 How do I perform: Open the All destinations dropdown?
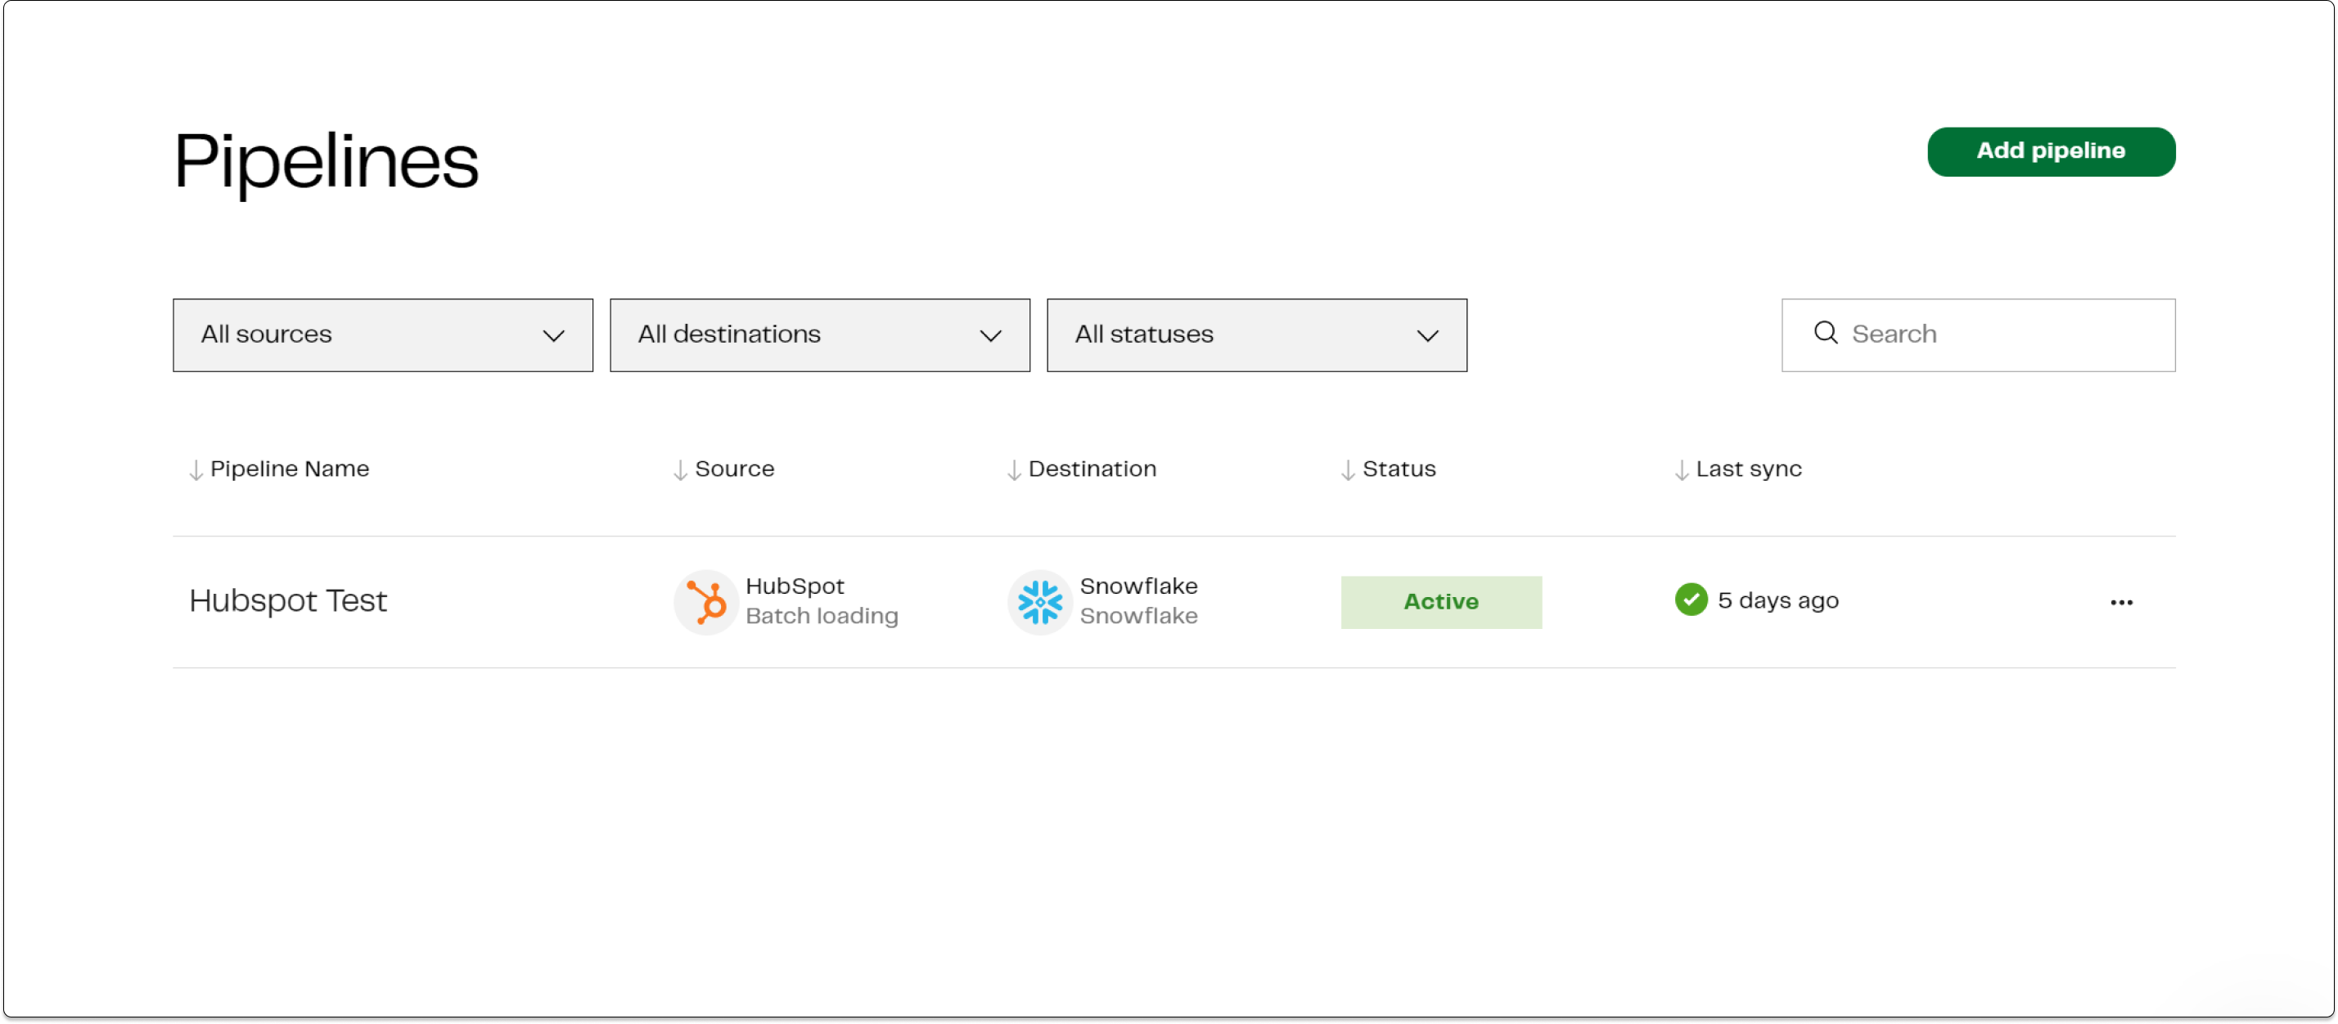click(820, 335)
